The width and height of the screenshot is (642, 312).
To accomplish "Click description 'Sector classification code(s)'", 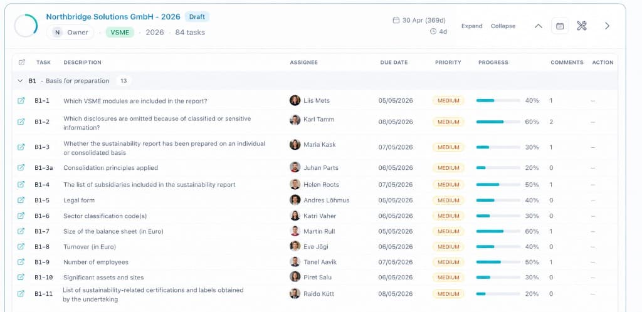I will [105, 216].
